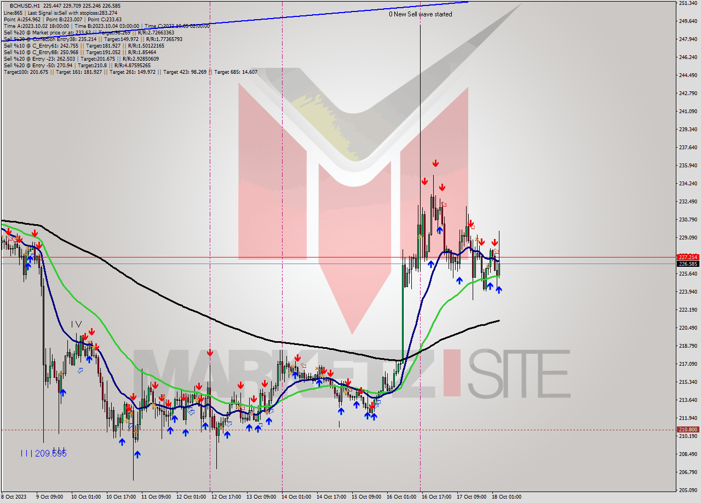Screen dimensions: 701x503
Task: Click the red 227.214 price tag
Action: 688,257
